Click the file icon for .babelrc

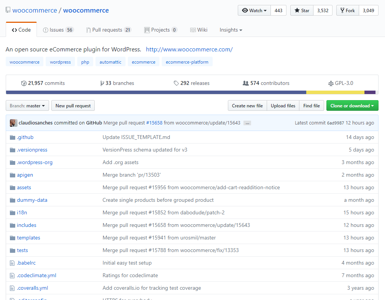pos(12,263)
